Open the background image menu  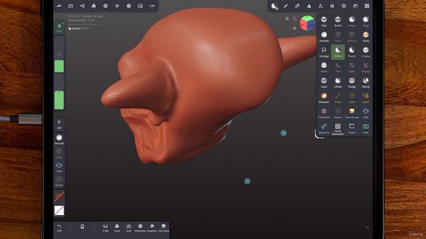click(140, 6)
